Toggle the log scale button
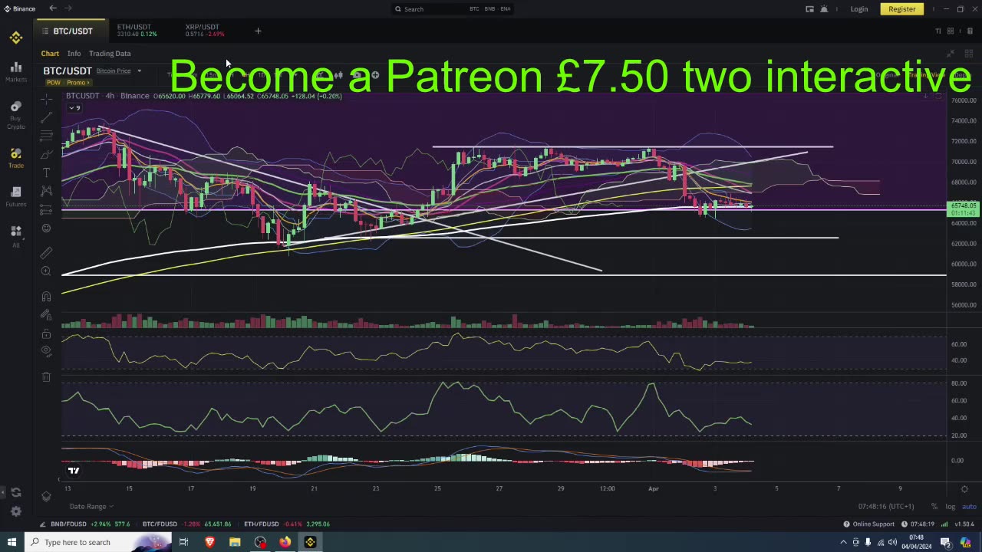The height and width of the screenshot is (552, 982). [x=951, y=506]
